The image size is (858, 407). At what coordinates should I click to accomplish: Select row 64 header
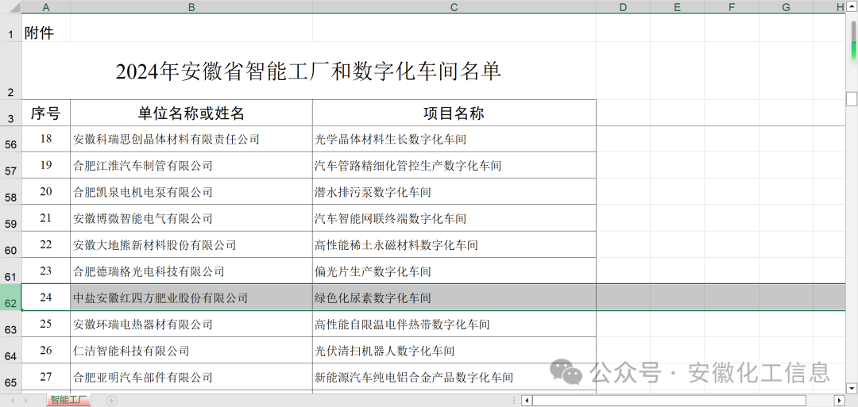click(11, 351)
